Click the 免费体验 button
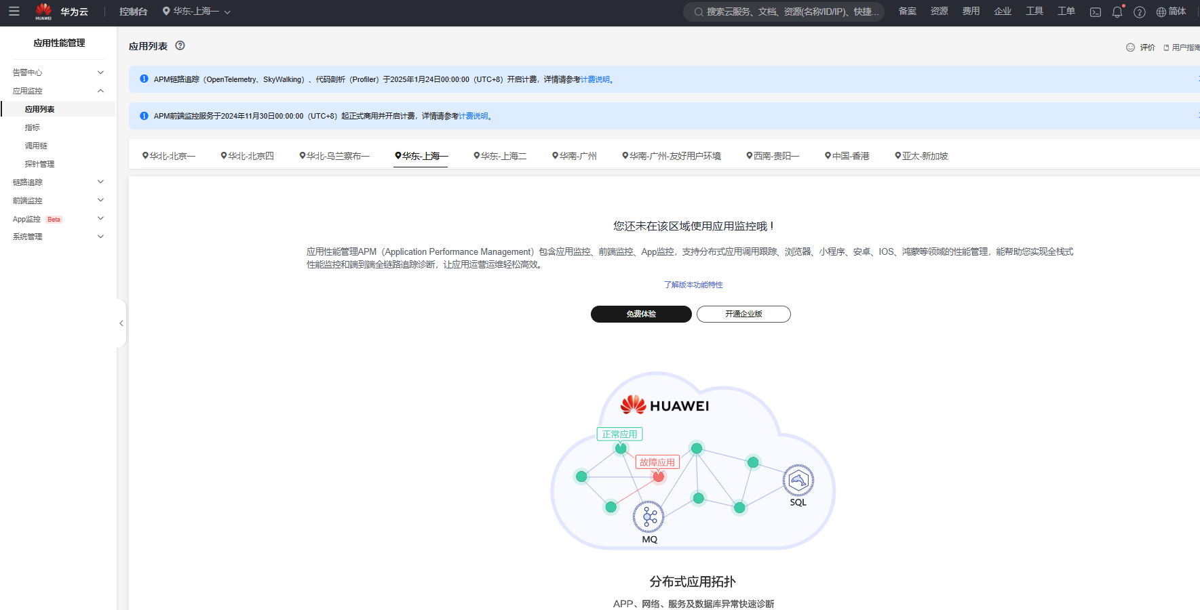The height and width of the screenshot is (610, 1200). pos(641,314)
